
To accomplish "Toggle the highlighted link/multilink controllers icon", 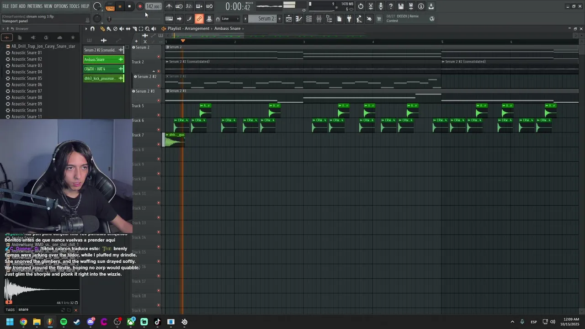I will pyautogui.click(x=199, y=19).
